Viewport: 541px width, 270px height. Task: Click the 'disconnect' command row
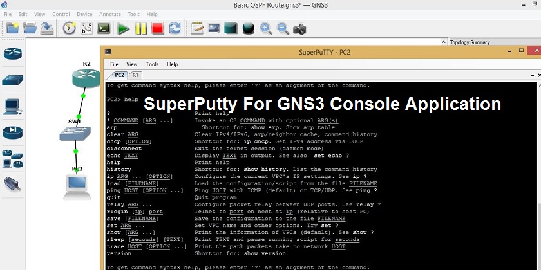tap(215, 148)
